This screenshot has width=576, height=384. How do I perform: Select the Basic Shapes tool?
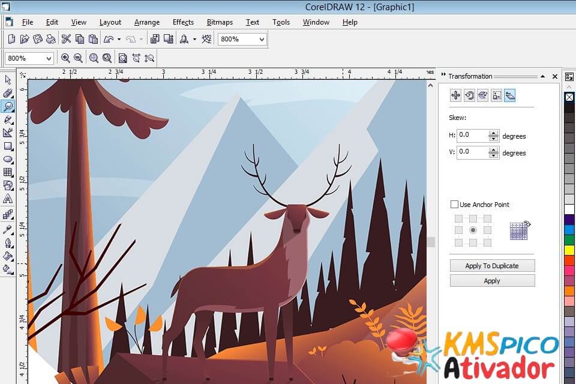click(x=8, y=185)
